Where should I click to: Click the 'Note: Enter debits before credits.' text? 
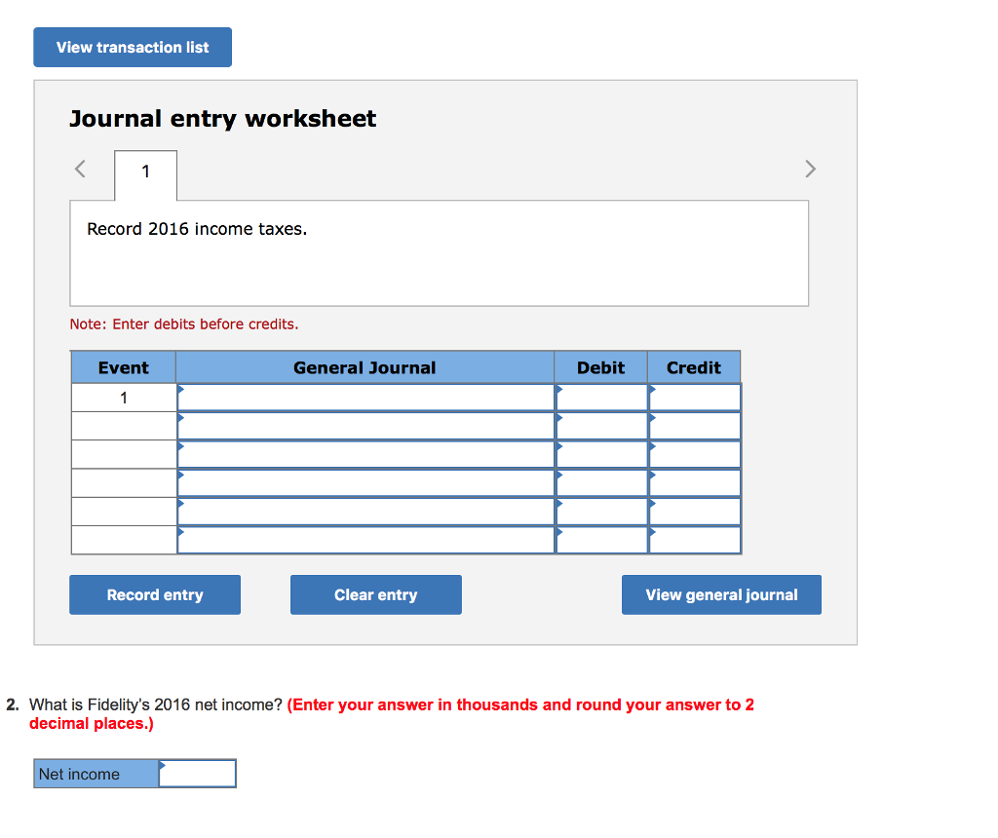pos(184,324)
